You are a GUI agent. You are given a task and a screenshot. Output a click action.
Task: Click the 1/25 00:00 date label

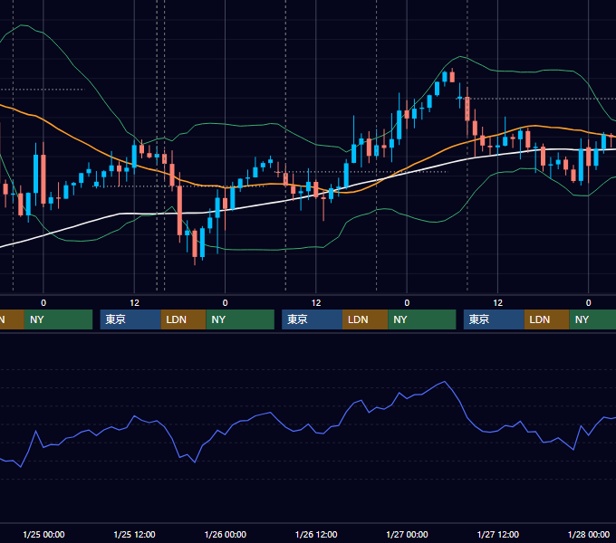pos(43,534)
